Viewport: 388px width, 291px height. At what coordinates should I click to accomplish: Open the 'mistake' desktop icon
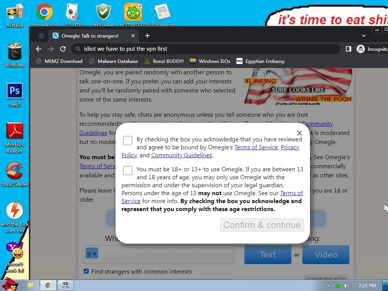coord(15,15)
